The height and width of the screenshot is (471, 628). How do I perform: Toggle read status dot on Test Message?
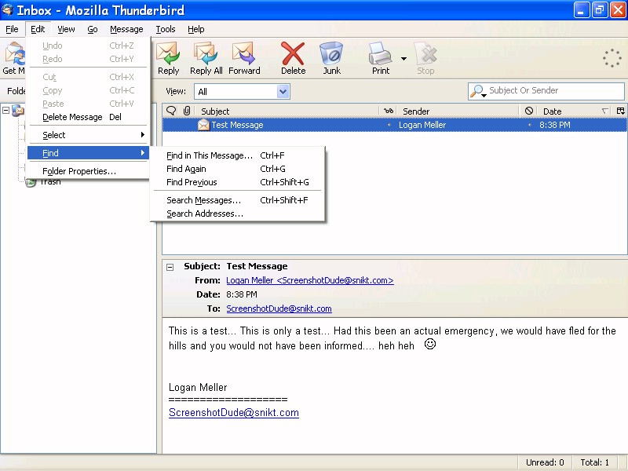click(389, 125)
